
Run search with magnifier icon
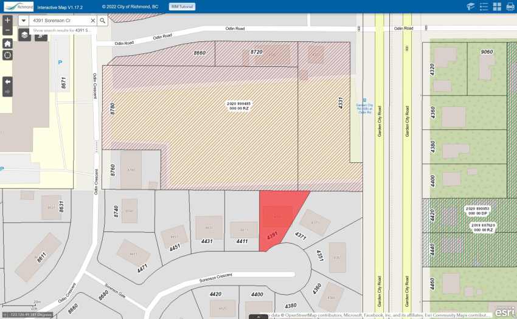coord(103,21)
